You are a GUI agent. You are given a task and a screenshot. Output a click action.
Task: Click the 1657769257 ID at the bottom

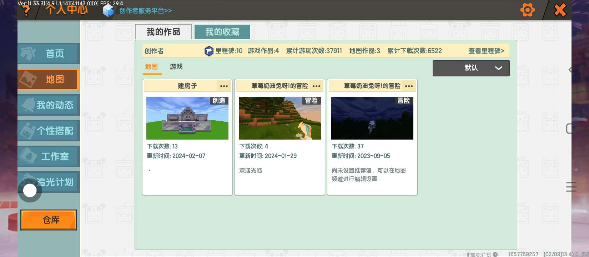point(523,254)
